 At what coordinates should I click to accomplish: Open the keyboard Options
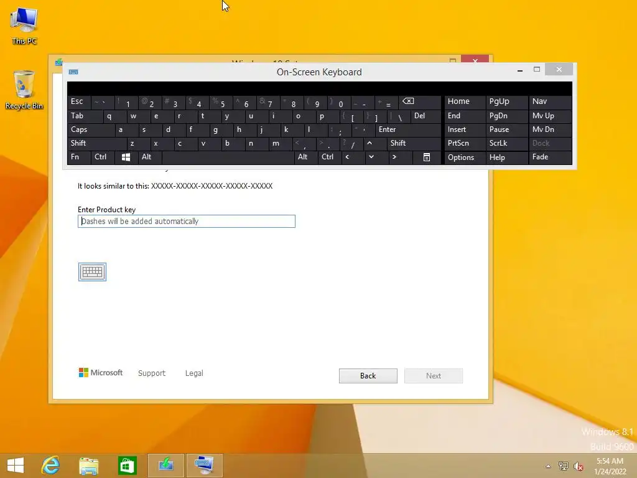(465, 157)
